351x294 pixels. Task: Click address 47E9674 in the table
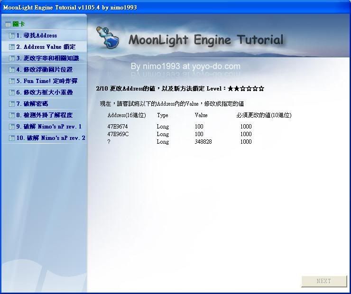tap(117, 127)
